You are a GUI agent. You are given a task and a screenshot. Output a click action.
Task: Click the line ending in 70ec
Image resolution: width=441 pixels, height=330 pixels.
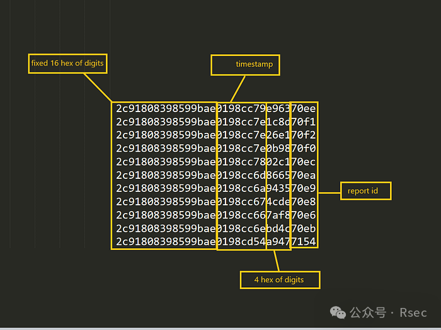click(x=215, y=162)
